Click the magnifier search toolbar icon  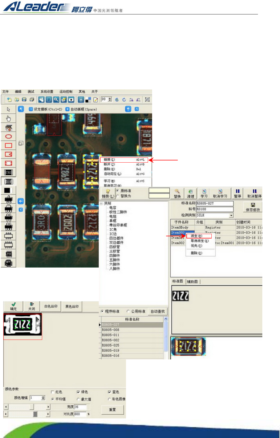click(56, 100)
